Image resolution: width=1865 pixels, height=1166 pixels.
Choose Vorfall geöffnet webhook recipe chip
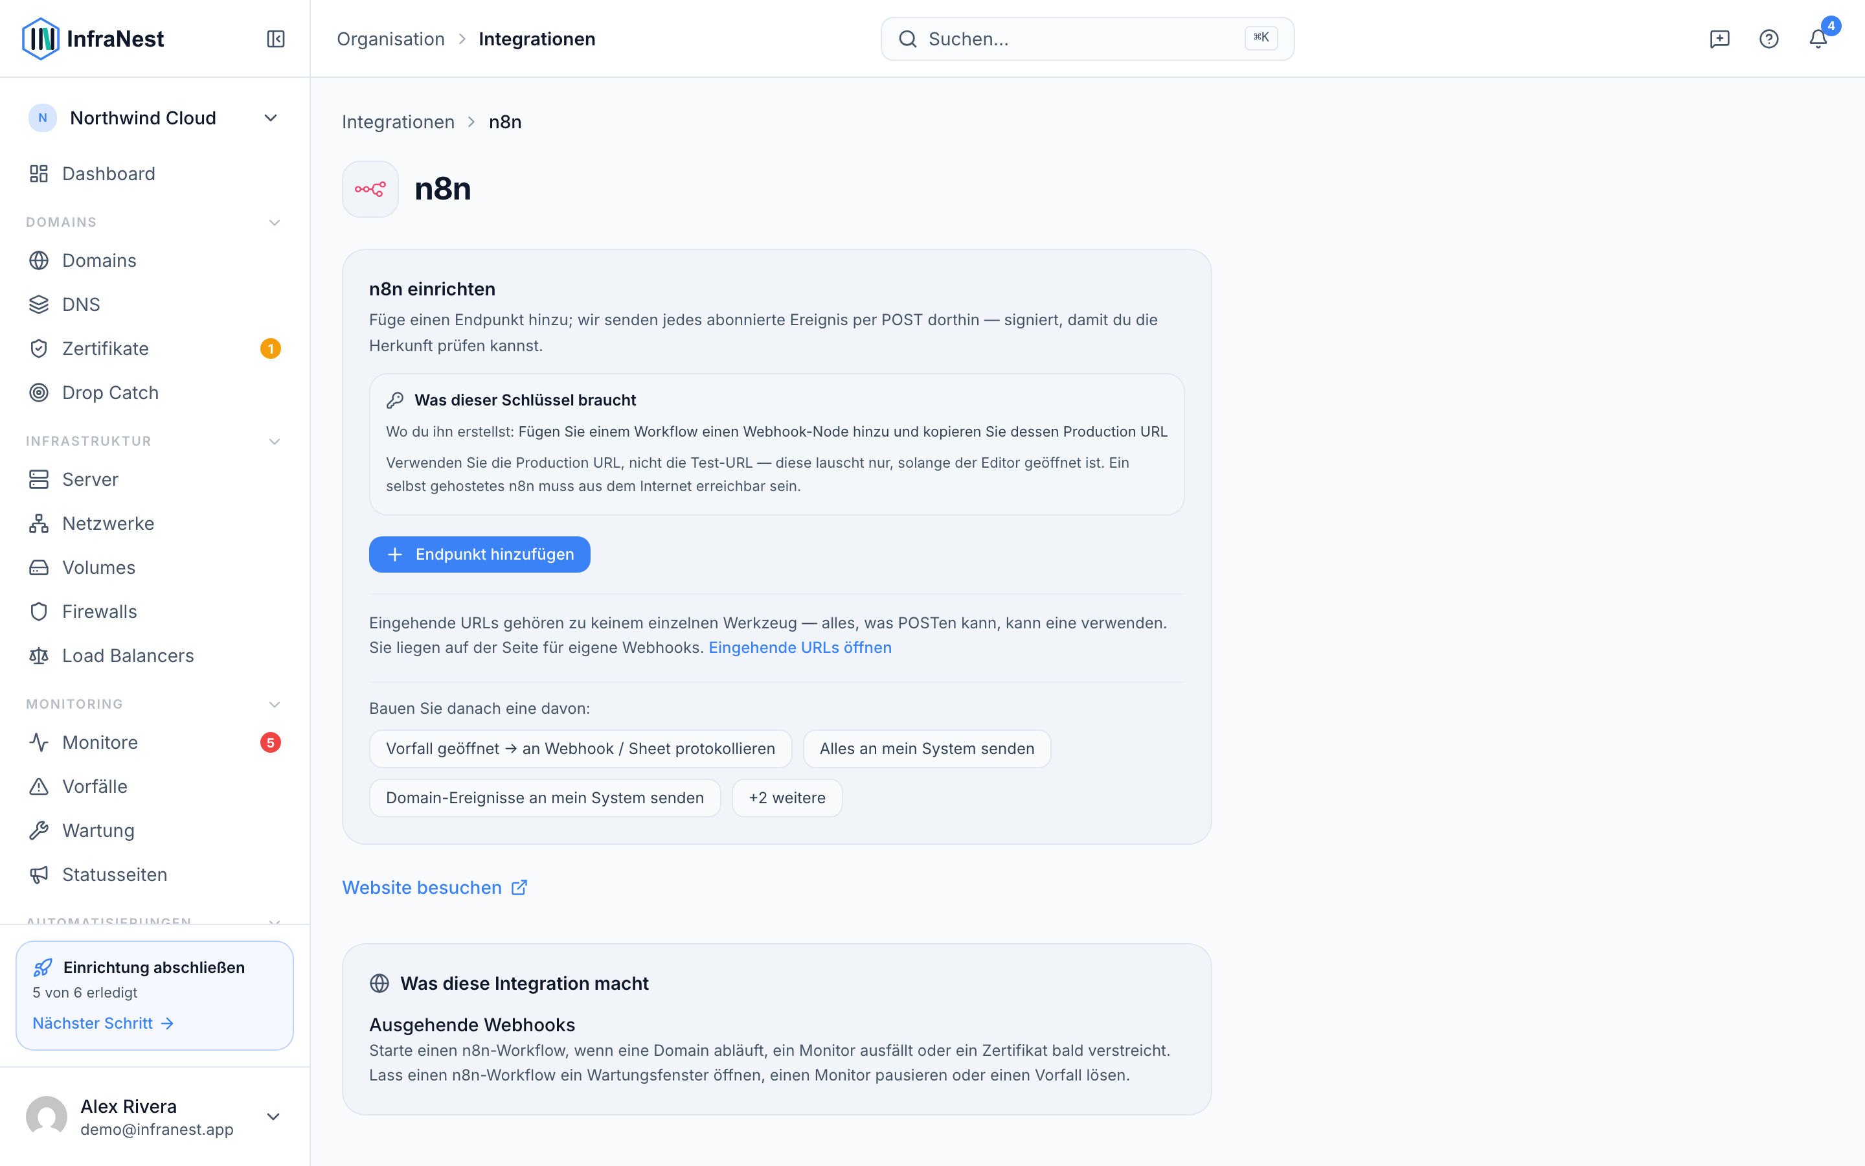click(x=580, y=749)
